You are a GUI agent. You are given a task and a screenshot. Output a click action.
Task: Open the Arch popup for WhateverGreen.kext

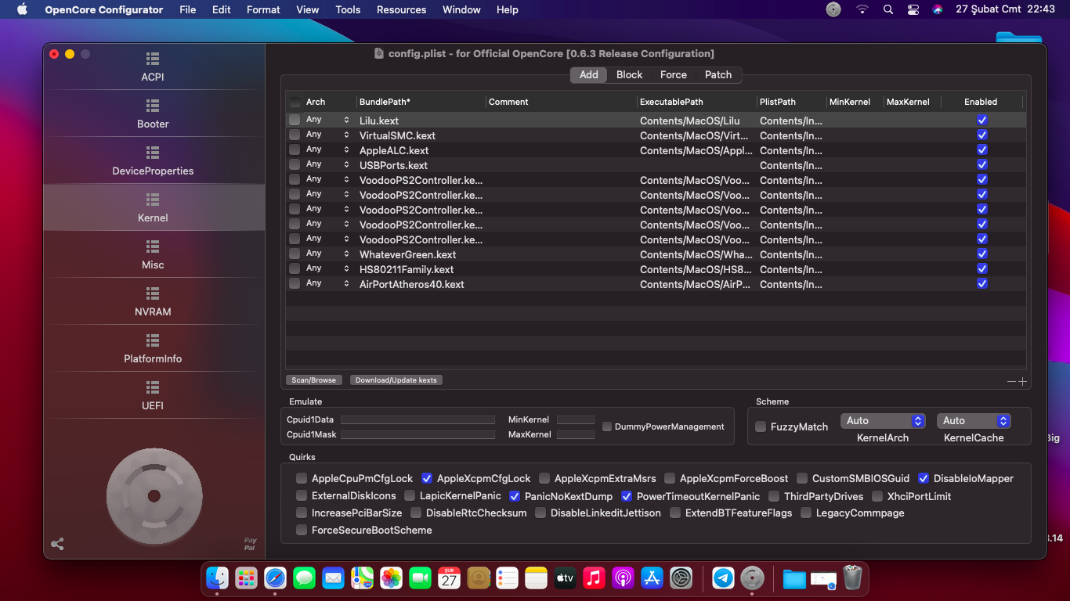(328, 254)
